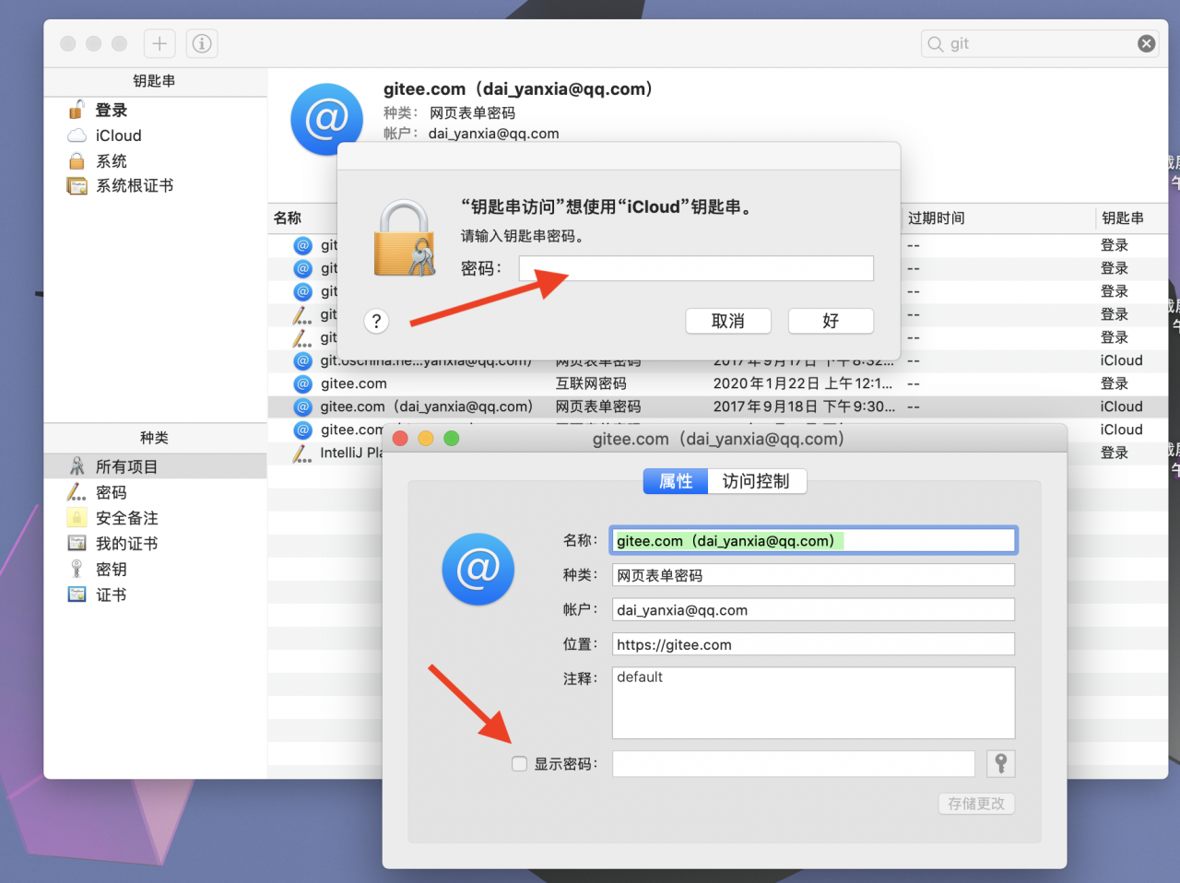
Task: Click the padlock icon in password dialog
Action: (x=404, y=239)
